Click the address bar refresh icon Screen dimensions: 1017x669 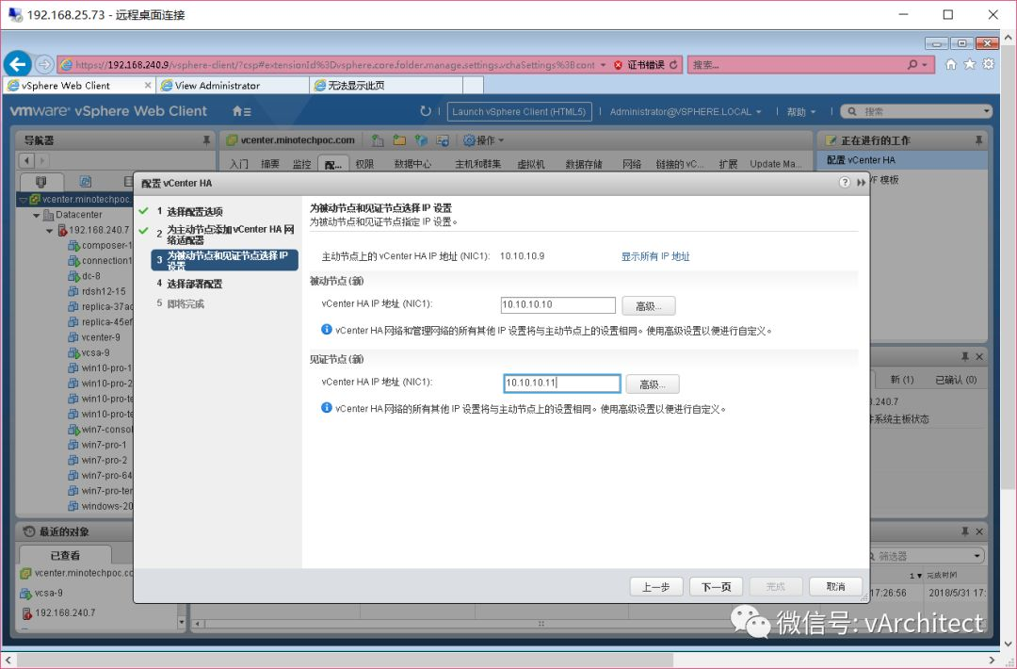pos(674,65)
